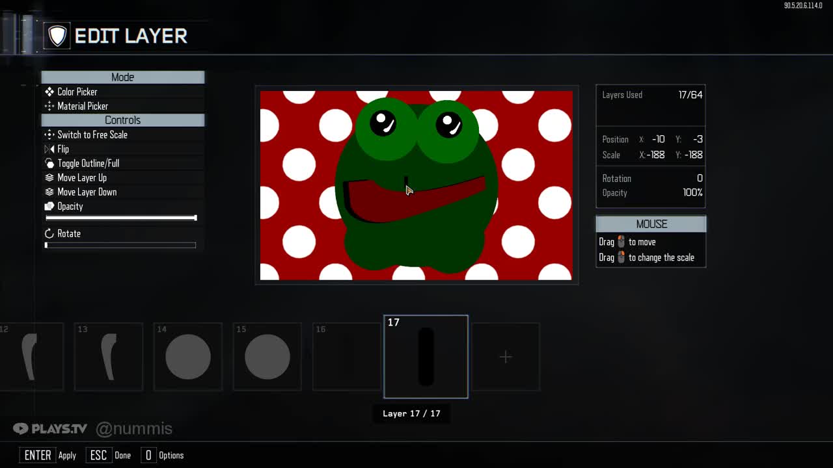
Task: Click the Move Layer Up icon
Action: point(49,177)
